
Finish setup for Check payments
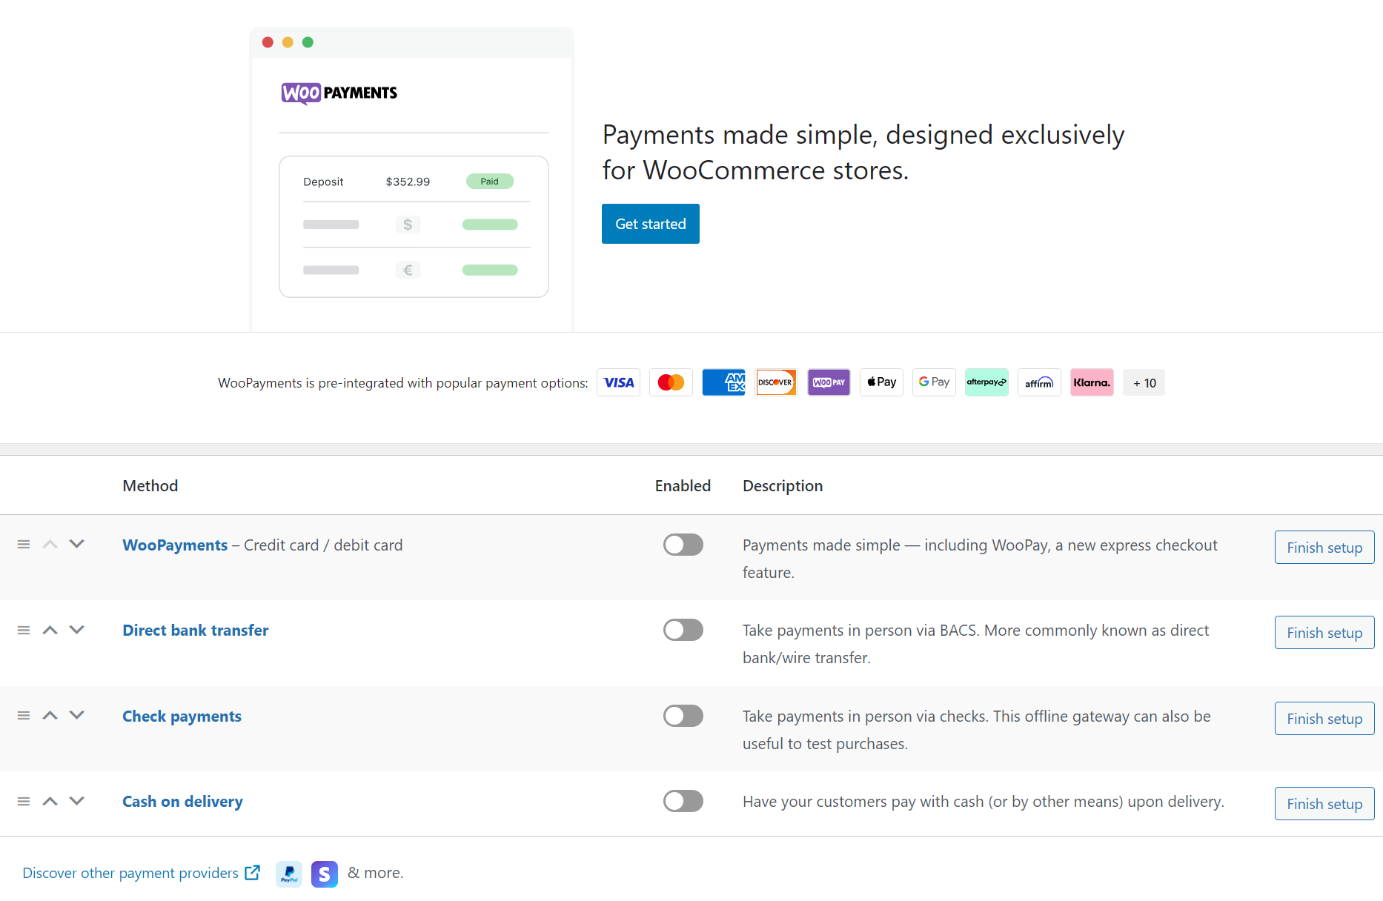click(x=1324, y=719)
